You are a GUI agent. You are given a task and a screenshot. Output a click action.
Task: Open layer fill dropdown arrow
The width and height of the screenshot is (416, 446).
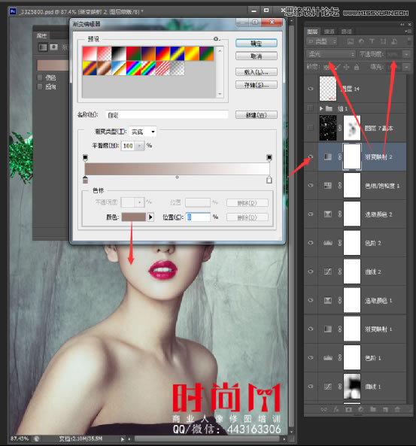407,67
